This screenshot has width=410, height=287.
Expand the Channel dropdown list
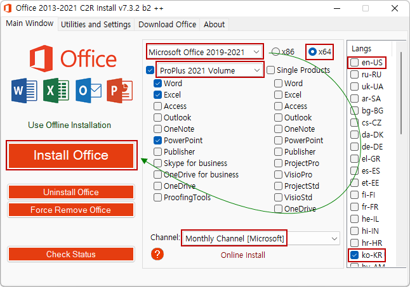(261, 238)
